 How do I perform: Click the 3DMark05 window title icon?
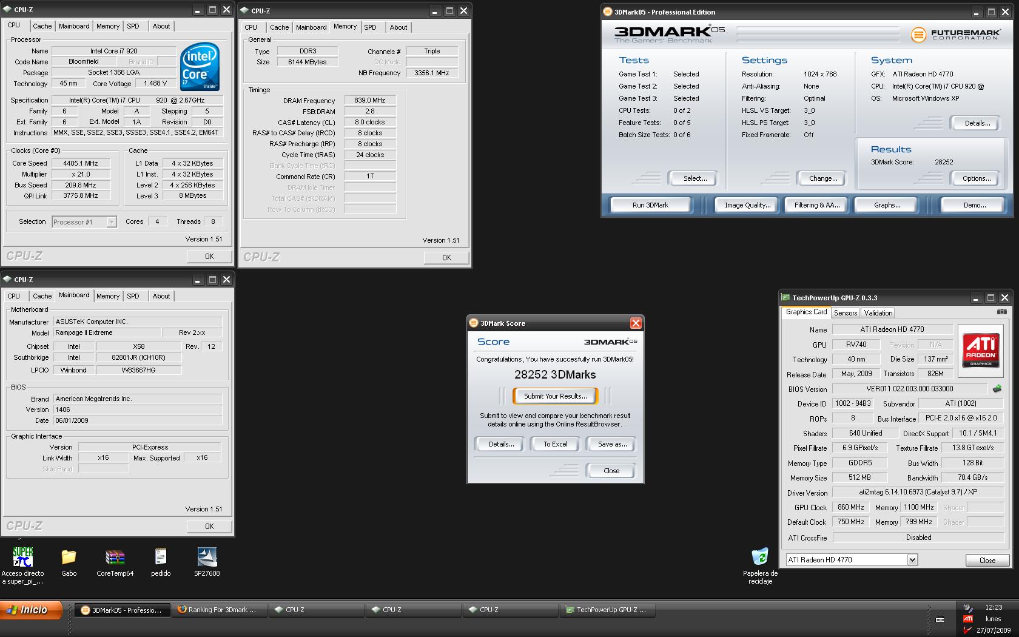click(607, 12)
